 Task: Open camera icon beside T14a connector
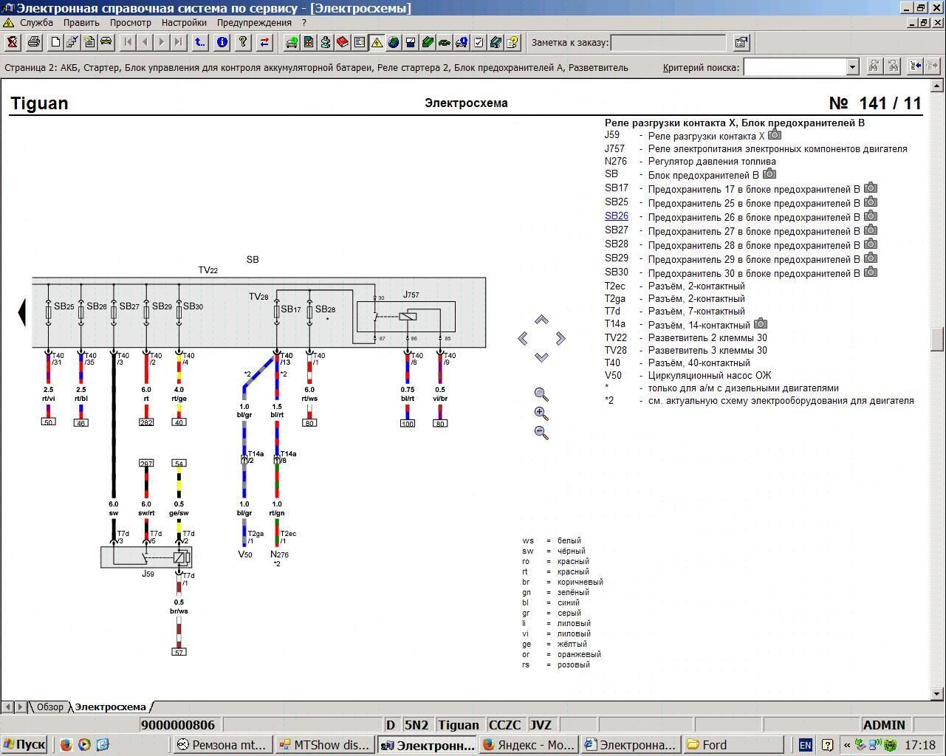point(761,324)
